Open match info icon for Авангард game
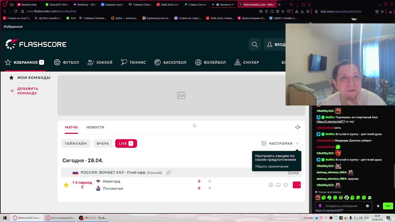This screenshot has height=222, width=395. (x=271, y=185)
